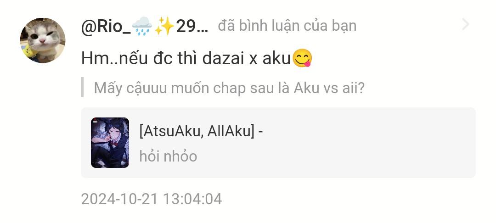Click the yummy face emoji in comment

tap(302, 59)
